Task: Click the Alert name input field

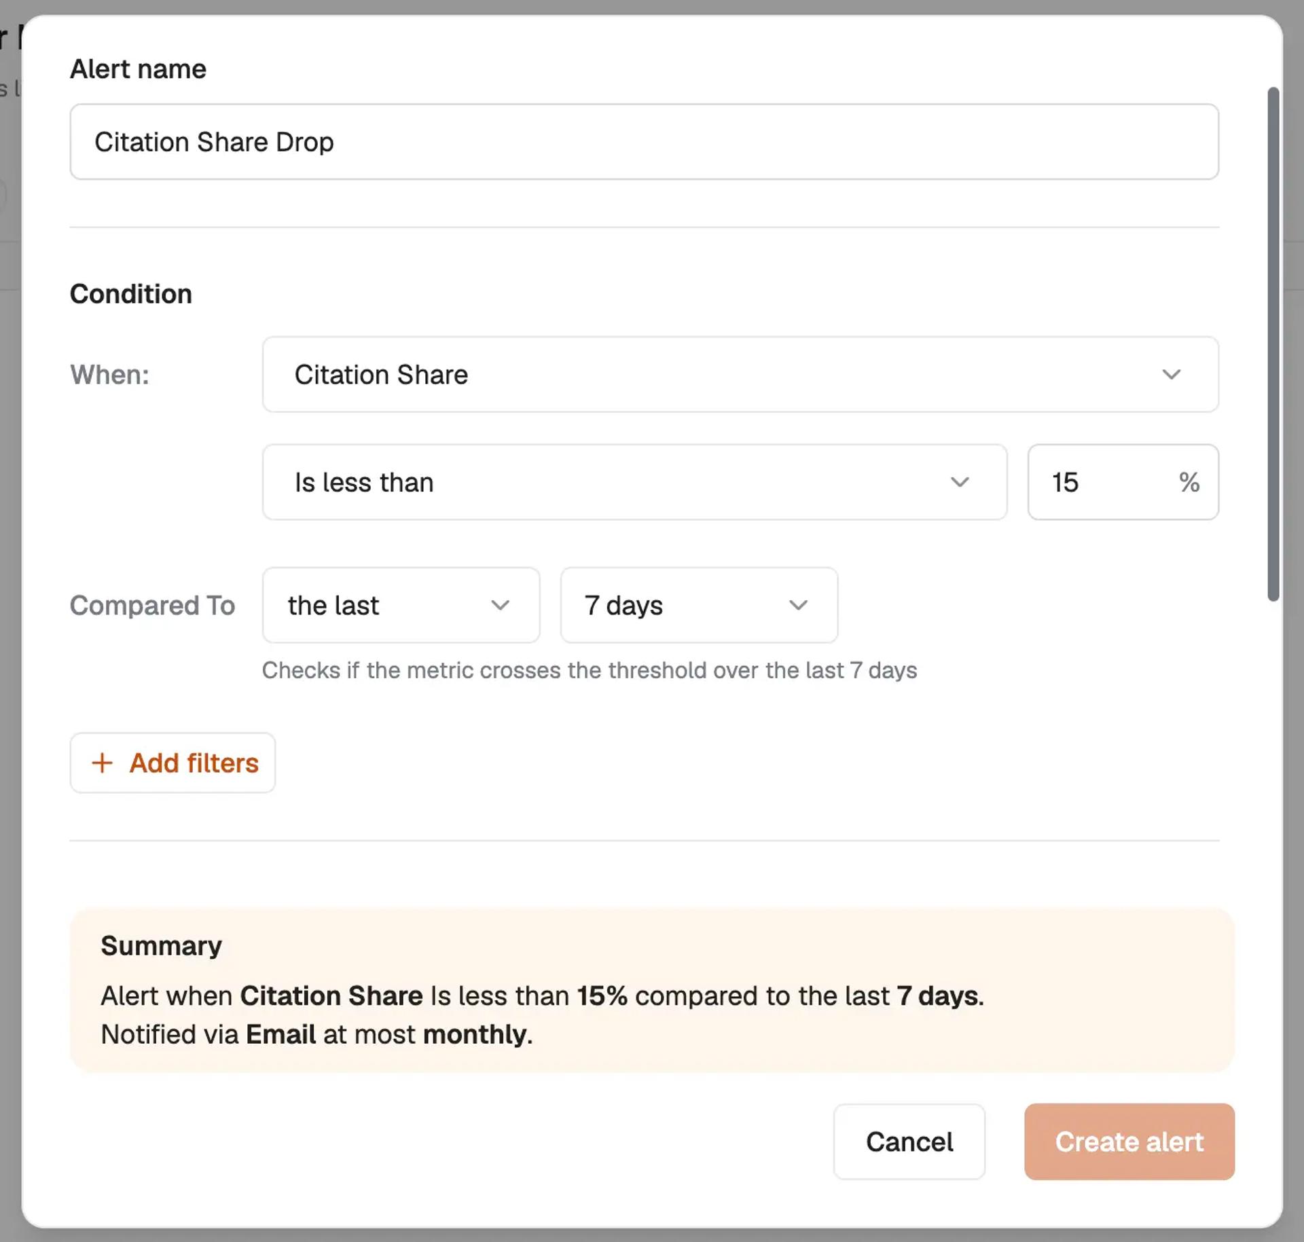Action: pos(644,142)
